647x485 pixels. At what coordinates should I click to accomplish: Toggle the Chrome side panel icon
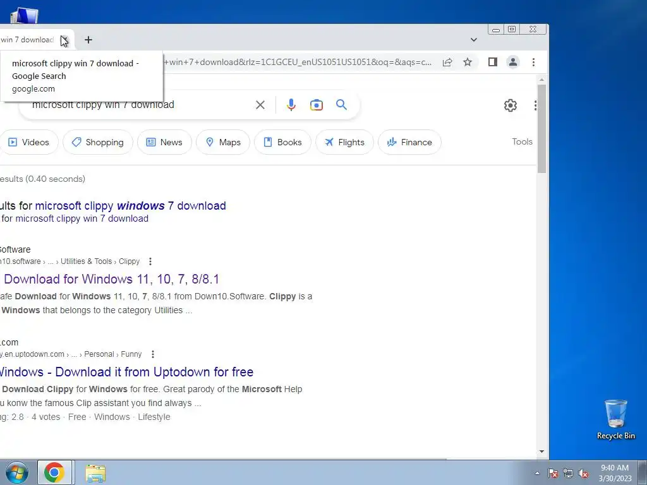(493, 63)
